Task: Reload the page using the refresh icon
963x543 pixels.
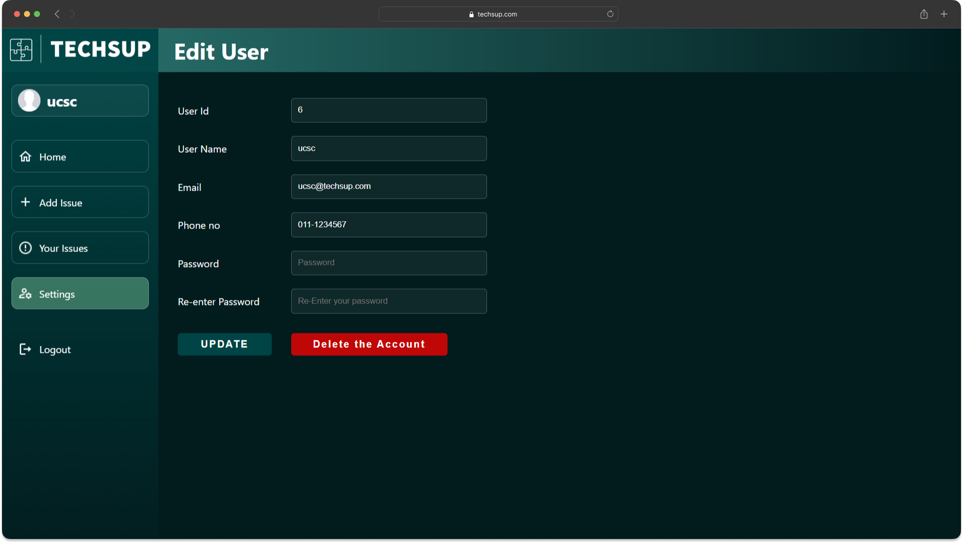Action: 610,14
